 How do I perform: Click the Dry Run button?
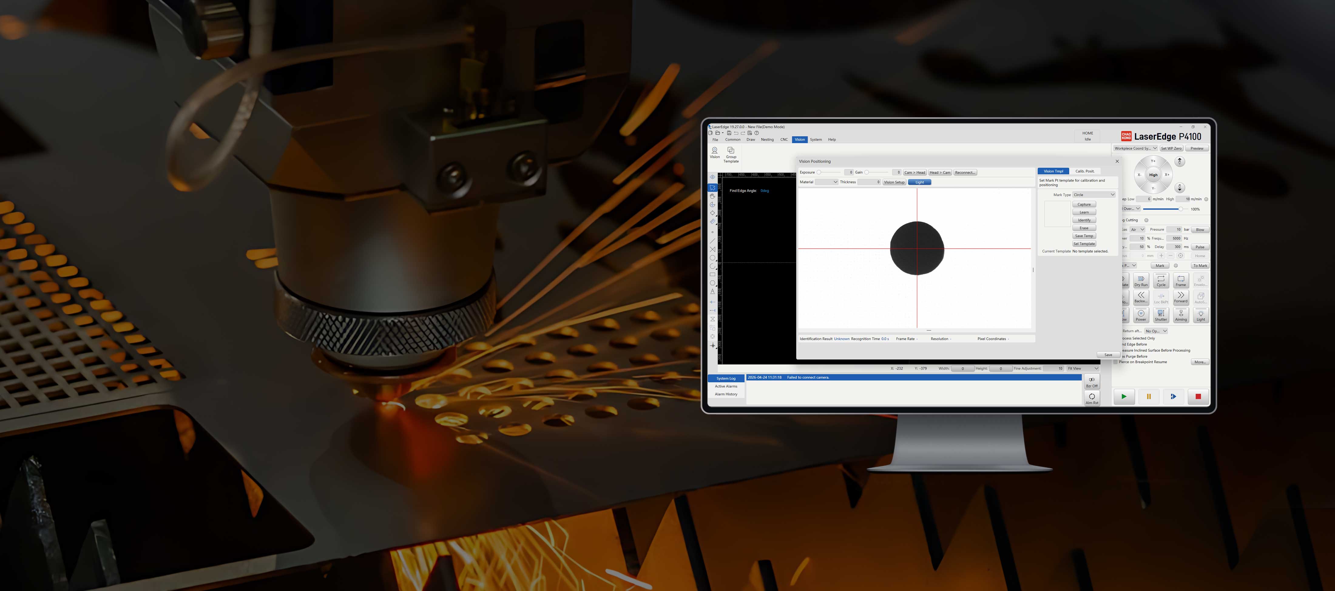1141,280
